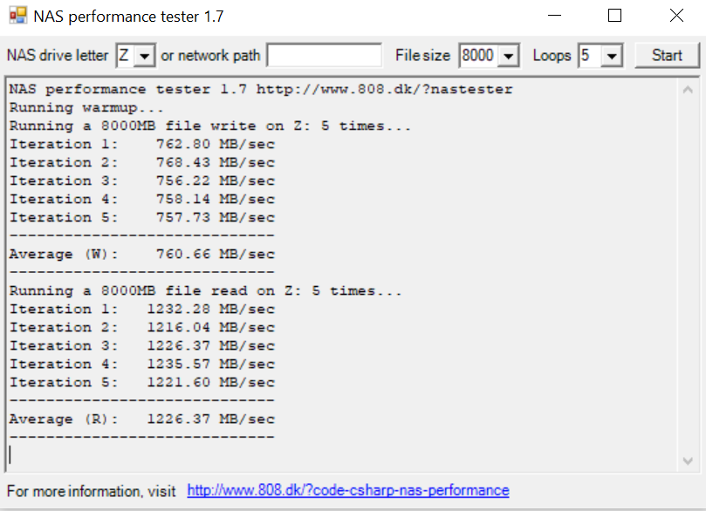The width and height of the screenshot is (706, 511).
Task: Click the write 'Iteration 5: 757.73 MB/sec' line
Action: pos(142,218)
